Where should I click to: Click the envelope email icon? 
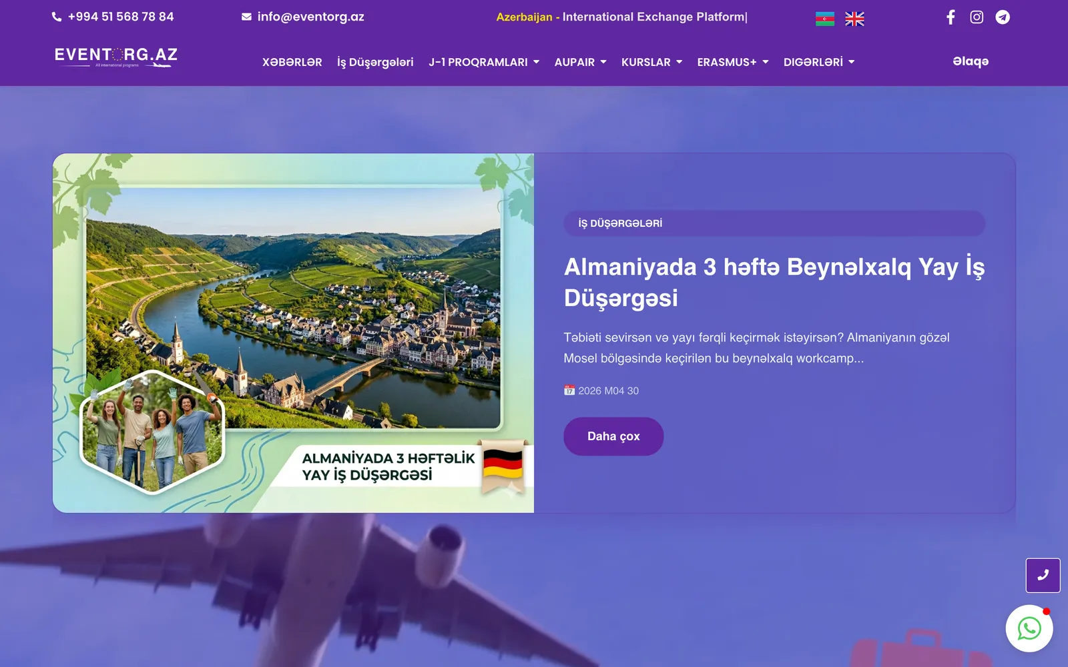click(x=246, y=17)
